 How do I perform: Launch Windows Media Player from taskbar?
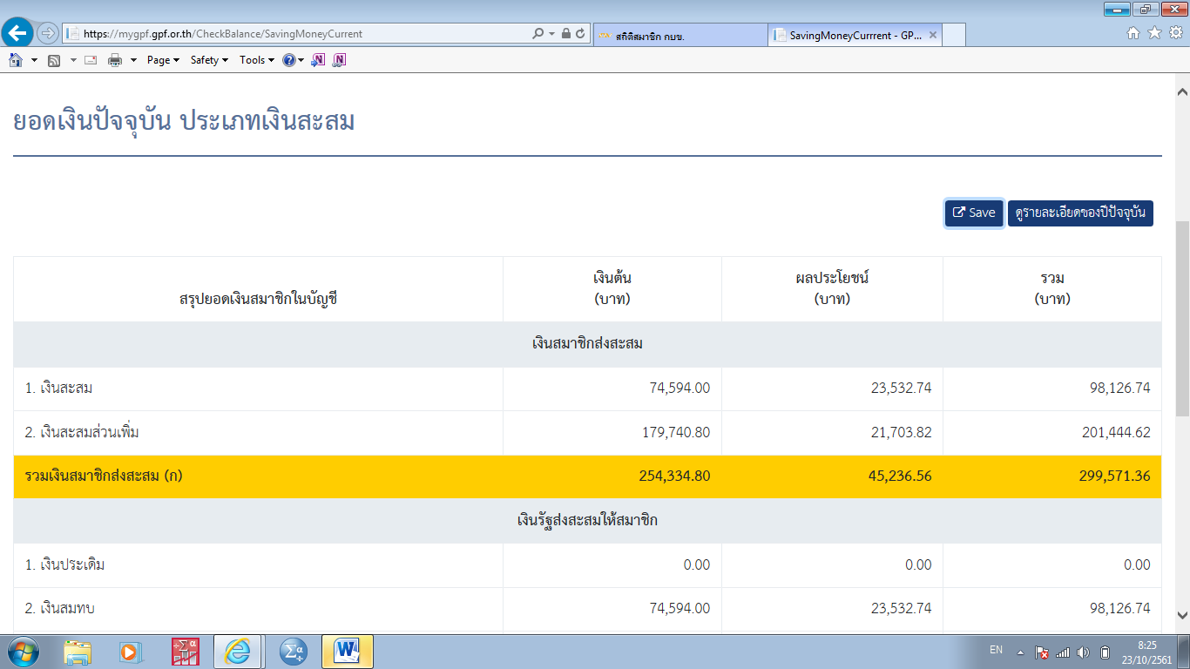pyautogui.click(x=130, y=651)
